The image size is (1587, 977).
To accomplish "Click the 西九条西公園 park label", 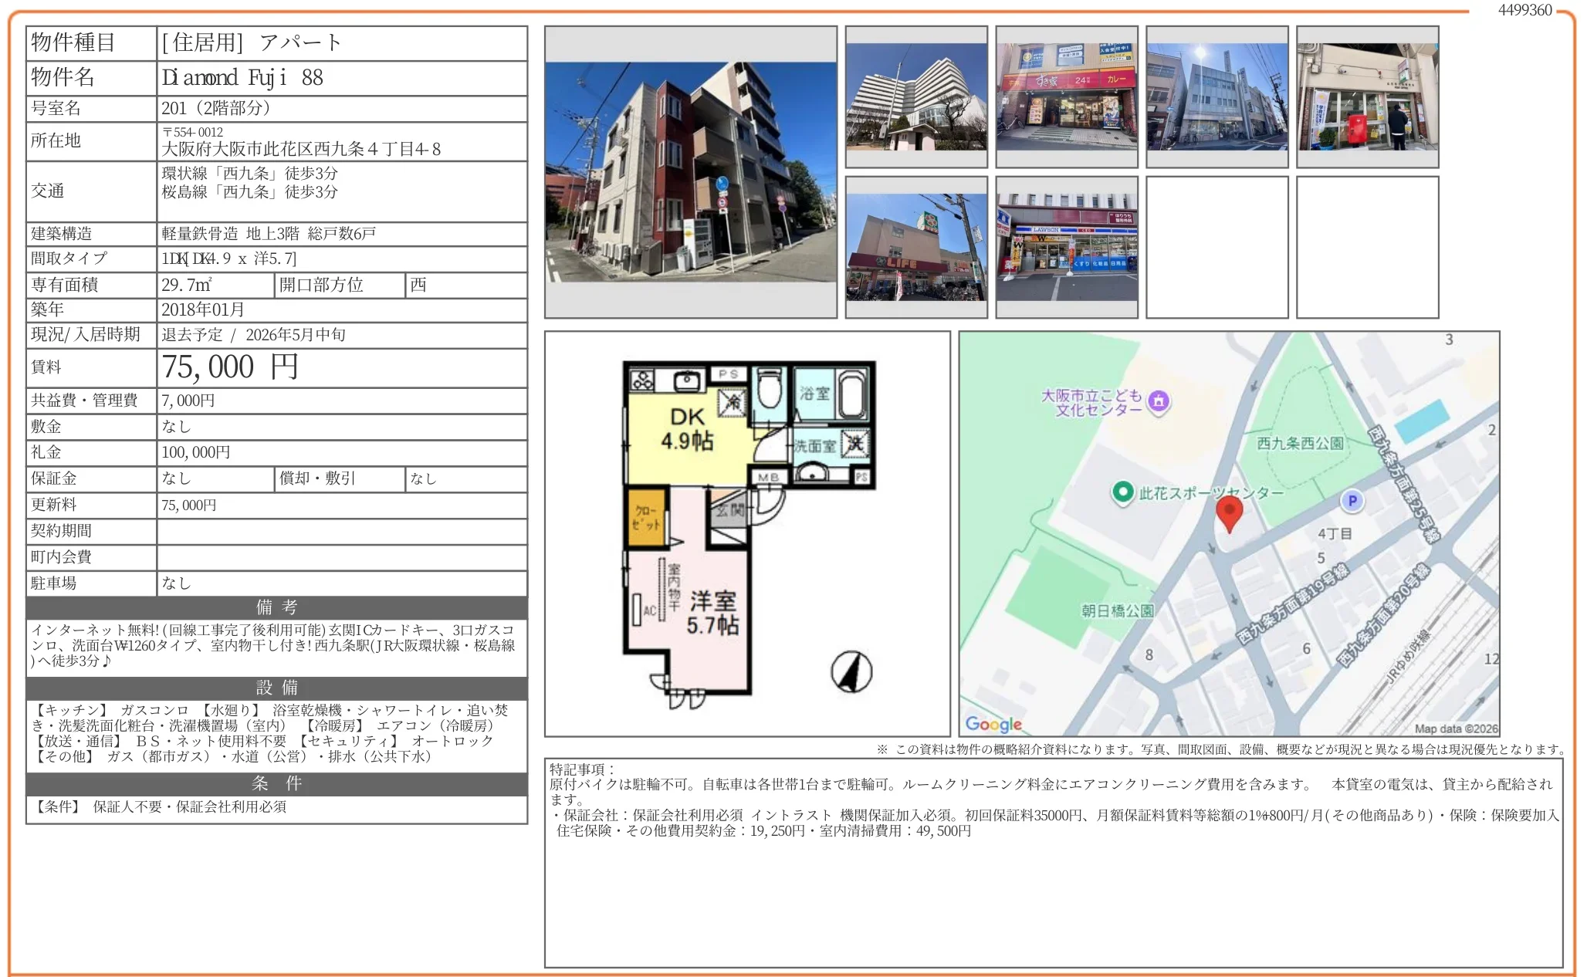I will [x=1300, y=443].
